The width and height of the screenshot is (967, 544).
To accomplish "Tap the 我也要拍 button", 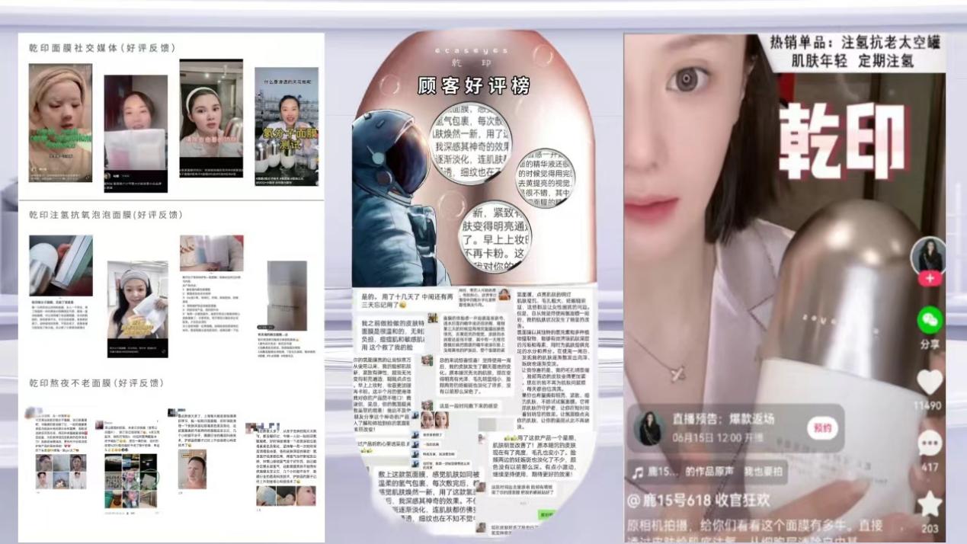I will click(764, 472).
